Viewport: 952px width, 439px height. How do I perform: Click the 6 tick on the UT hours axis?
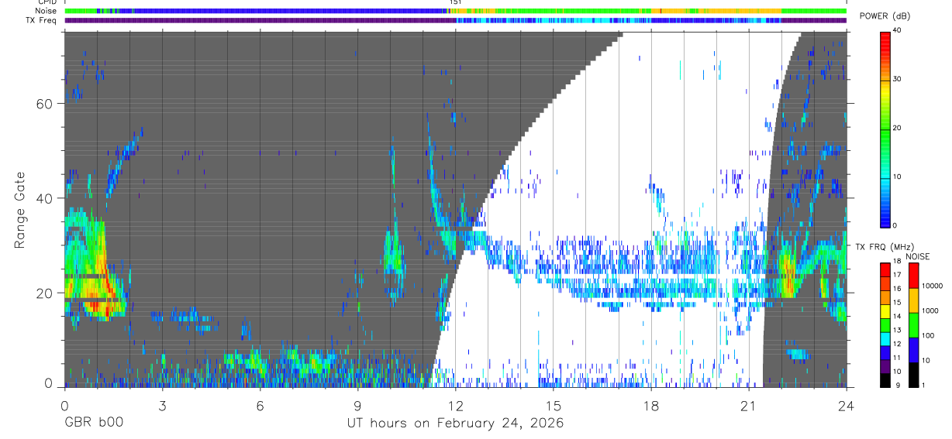pos(260,405)
